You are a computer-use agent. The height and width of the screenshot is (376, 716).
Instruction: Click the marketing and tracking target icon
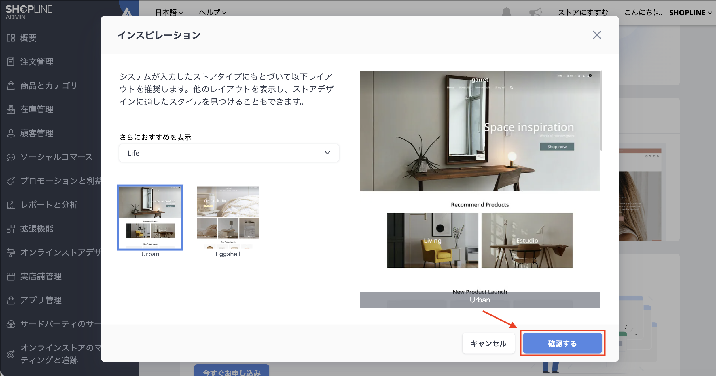pyautogui.click(x=11, y=354)
